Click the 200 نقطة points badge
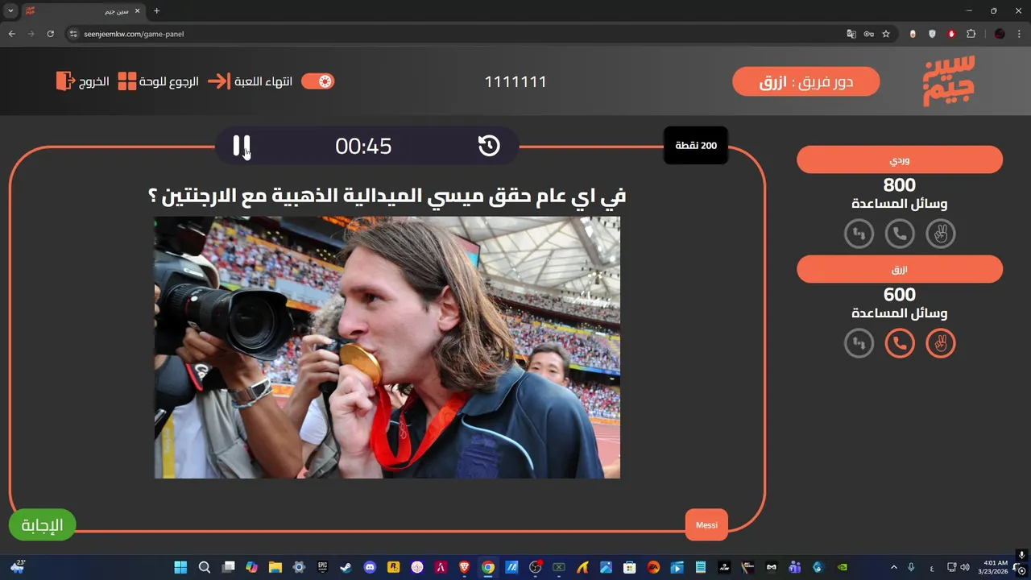 696,146
